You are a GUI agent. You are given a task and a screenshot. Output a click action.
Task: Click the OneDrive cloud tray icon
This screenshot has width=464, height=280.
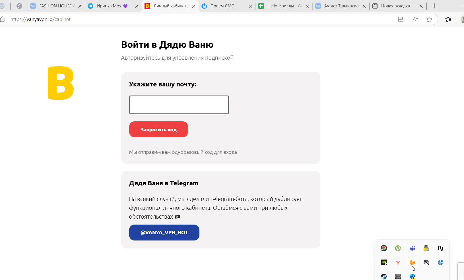click(426, 262)
